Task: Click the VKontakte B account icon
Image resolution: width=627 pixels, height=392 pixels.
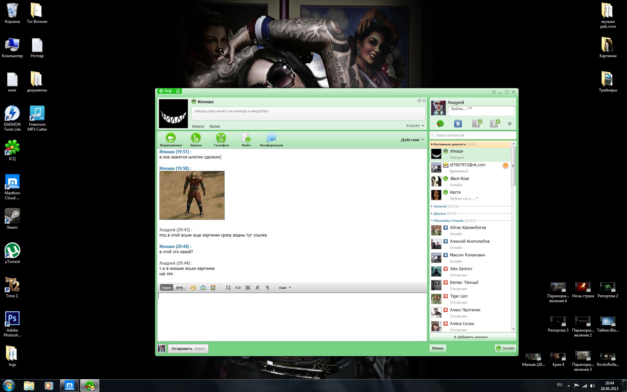Action: [x=458, y=123]
